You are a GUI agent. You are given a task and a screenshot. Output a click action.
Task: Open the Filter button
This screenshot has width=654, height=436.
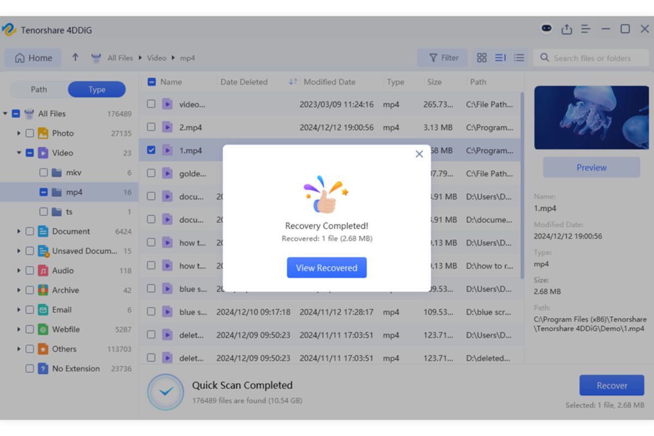click(443, 58)
